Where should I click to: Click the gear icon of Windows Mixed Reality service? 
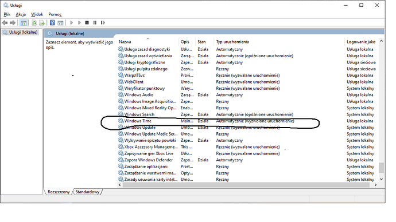point(121,108)
